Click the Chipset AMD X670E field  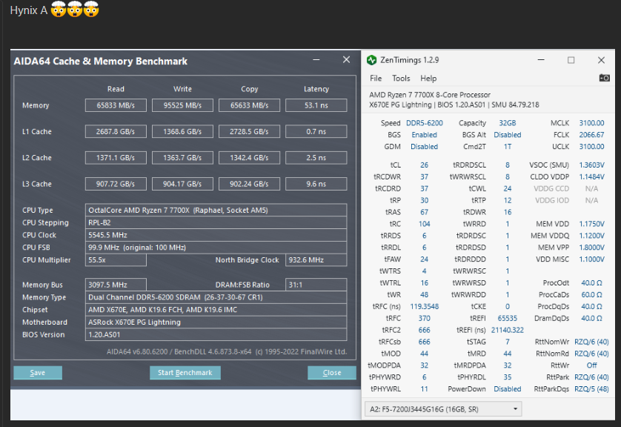pyautogui.click(x=216, y=310)
